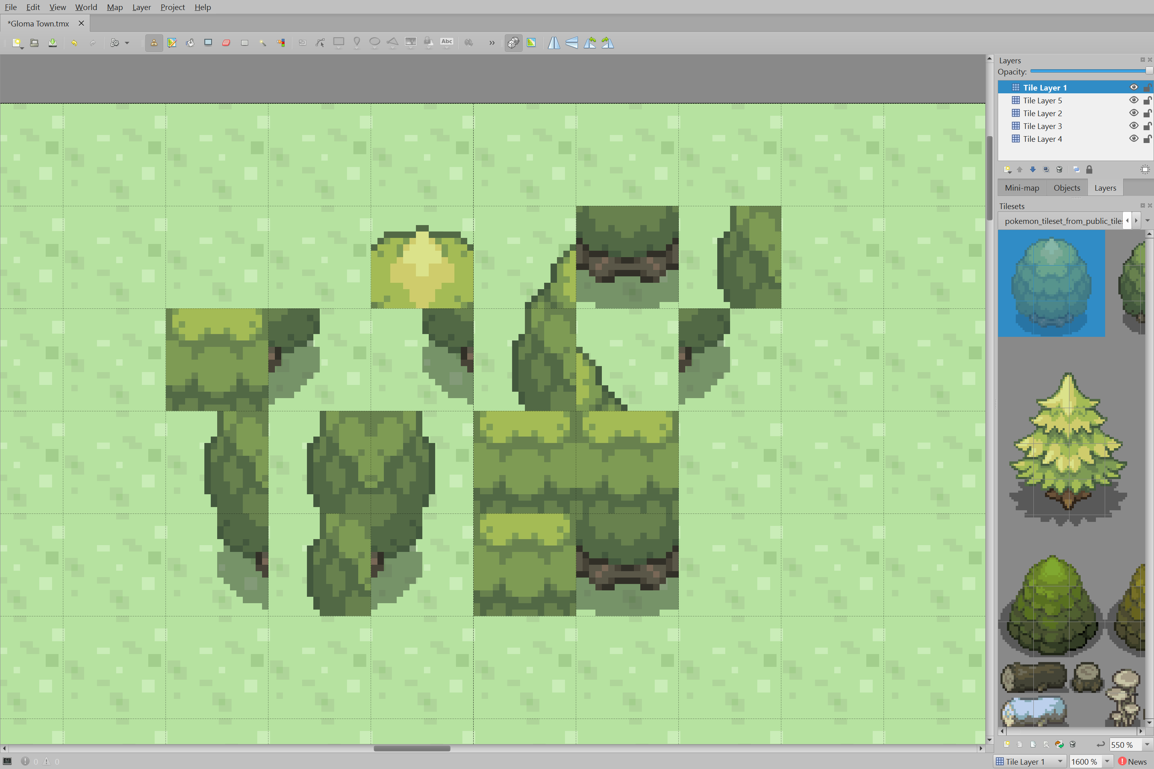This screenshot has width=1154, height=769.
Task: Select Rectangular Select tool
Action: click(x=244, y=43)
